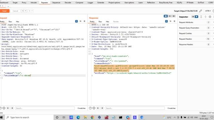Jump to previous match in Request
The width and height of the screenshot is (214, 120).
click(x=8, y=108)
